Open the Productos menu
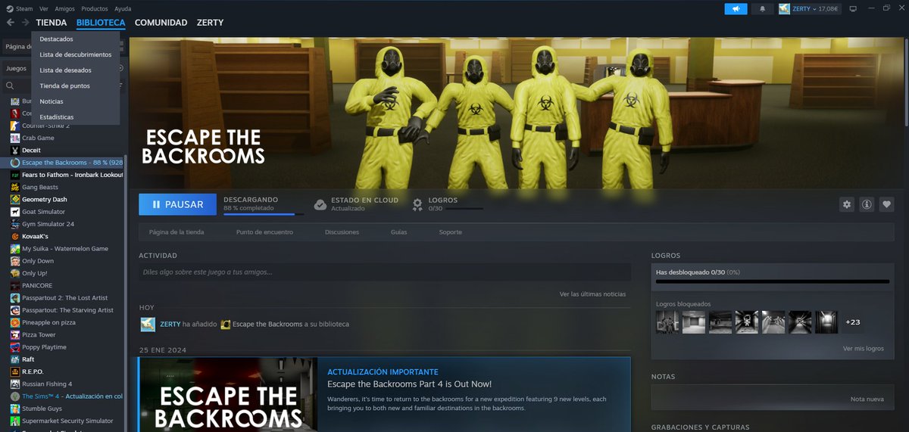 point(95,9)
